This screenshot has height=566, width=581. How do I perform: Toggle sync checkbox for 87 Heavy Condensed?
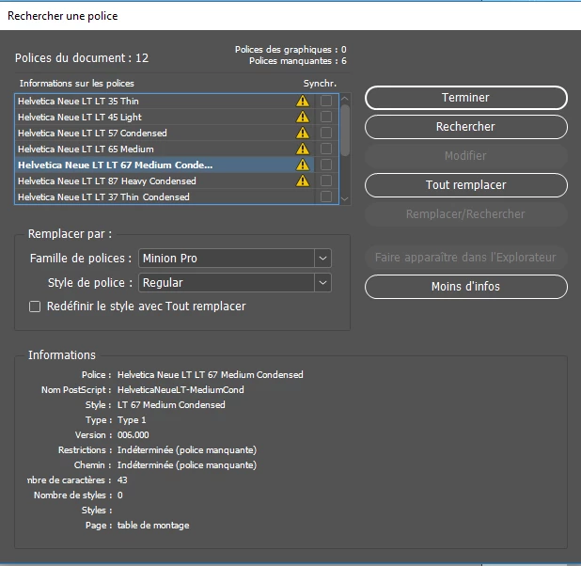point(326,181)
